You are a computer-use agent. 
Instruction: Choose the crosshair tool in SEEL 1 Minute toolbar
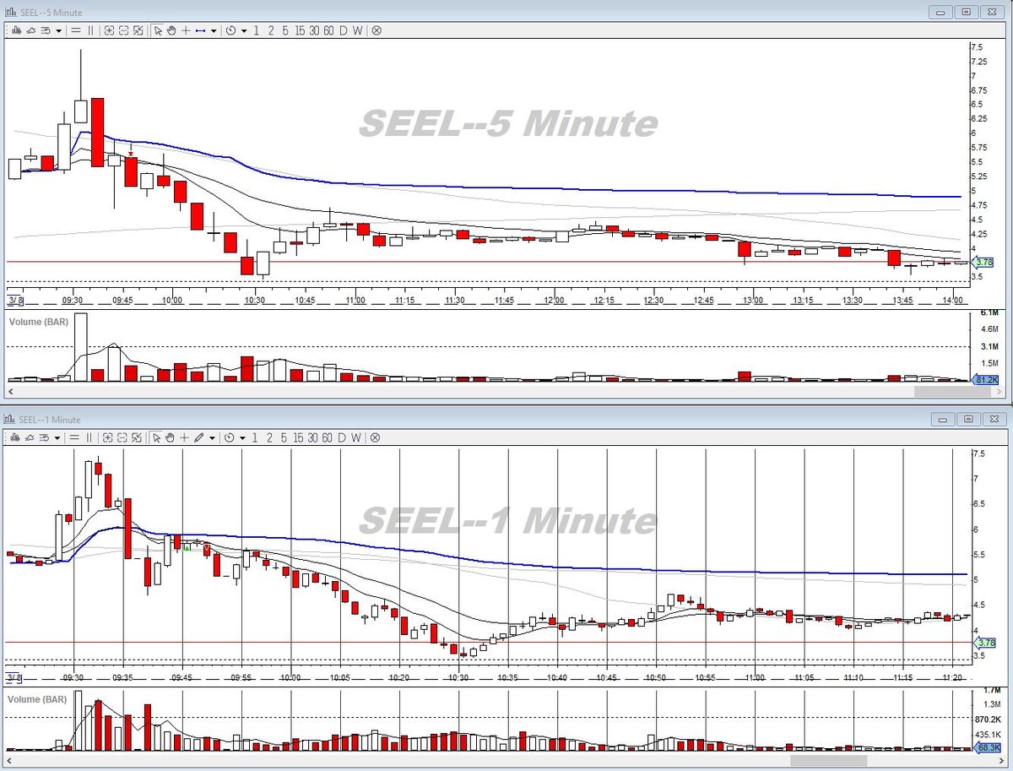click(184, 438)
